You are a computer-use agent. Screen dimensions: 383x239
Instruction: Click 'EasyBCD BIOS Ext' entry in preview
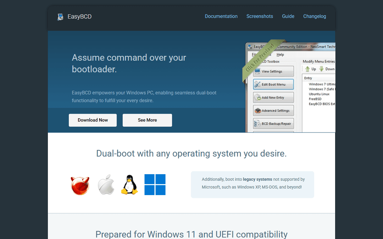[x=322, y=104]
